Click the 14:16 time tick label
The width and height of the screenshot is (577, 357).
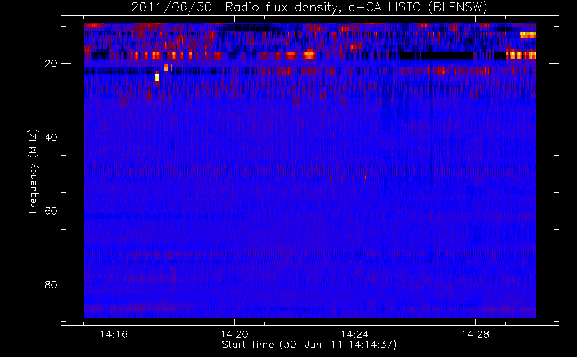coord(114,335)
